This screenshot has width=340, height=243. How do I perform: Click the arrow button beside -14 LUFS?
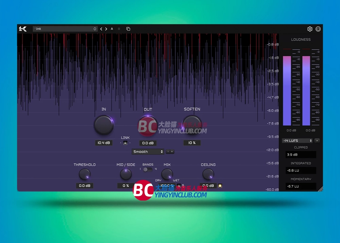click(317, 141)
